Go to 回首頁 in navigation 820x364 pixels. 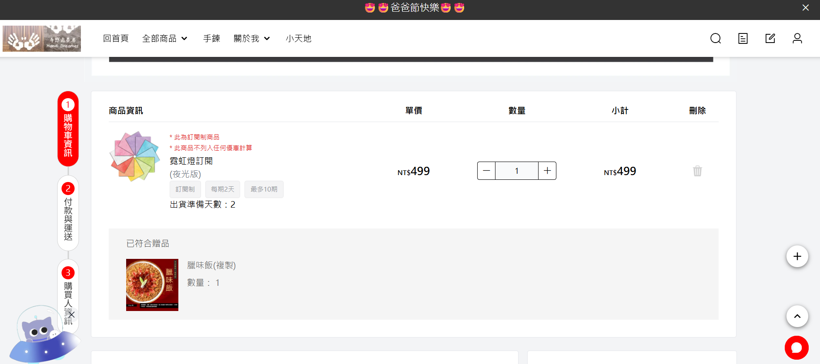pos(116,39)
